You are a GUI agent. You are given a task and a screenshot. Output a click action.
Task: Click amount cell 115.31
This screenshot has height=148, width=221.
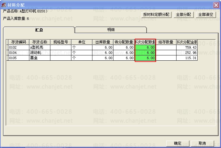pyautogui.click(x=187, y=58)
